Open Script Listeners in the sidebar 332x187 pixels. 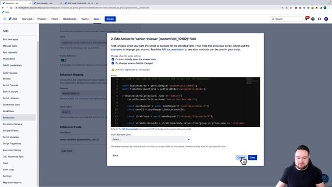(x=11, y=98)
